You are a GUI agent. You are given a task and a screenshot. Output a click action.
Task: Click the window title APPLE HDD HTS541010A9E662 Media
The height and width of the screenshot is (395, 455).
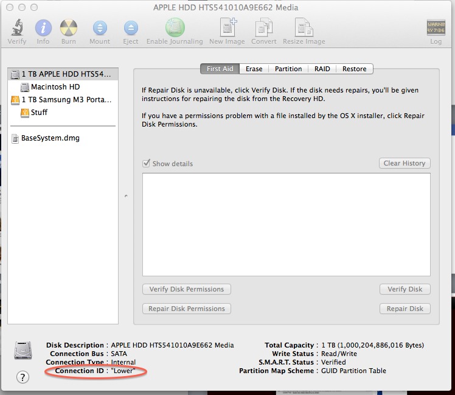click(226, 7)
